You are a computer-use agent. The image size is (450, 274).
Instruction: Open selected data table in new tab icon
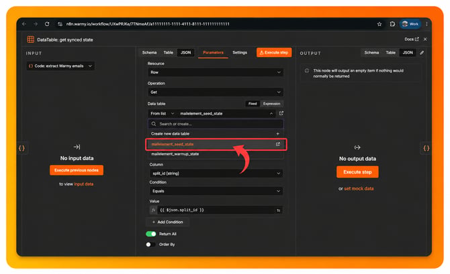[281, 113]
